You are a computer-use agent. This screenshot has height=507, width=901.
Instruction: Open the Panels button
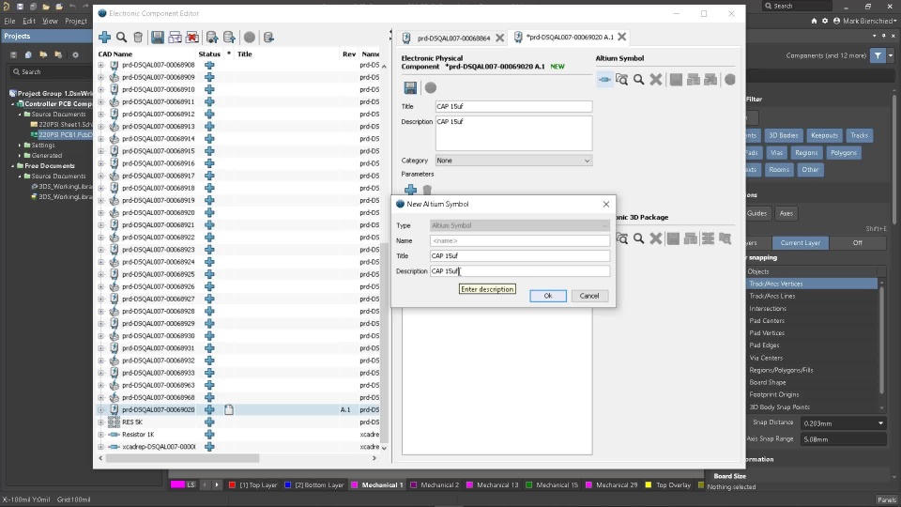[x=887, y=499]
